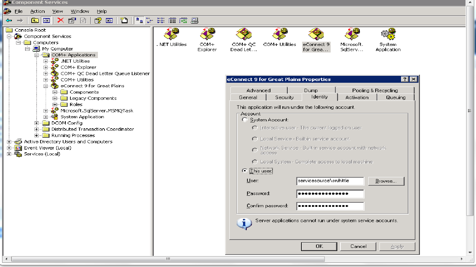Click the help toolbar icon

pyautogui.click(x=98, y=20)
